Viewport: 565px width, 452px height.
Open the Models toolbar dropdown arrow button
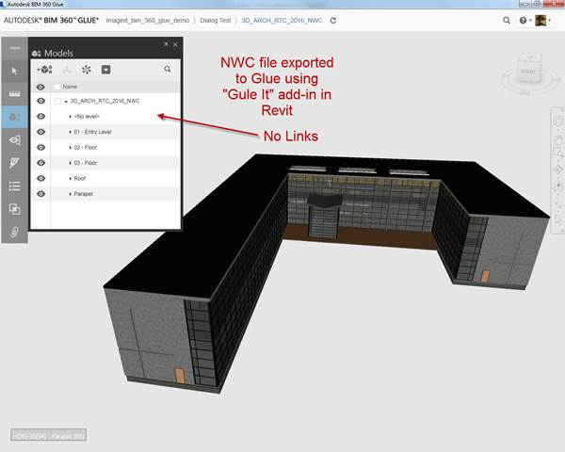[106, 70]
